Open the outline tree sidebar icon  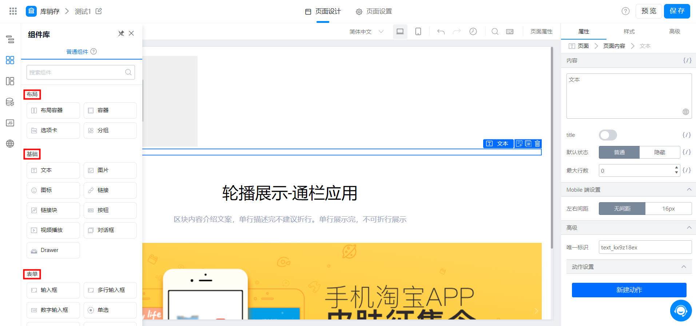pyautogui.click(x=10, y=39)
